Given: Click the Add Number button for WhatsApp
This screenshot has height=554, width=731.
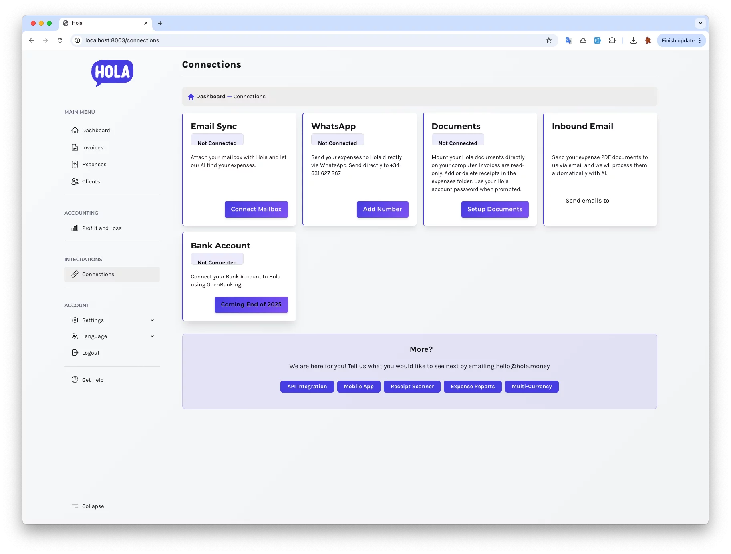Looking at the screenshot, I should [382, 210].
